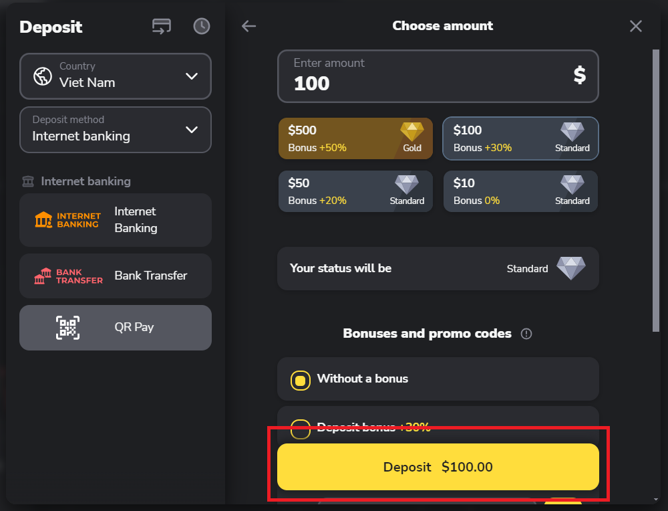Open the Country Viet Nam dropdown
This screenshot has height=511, width=668.
[116, 76]
